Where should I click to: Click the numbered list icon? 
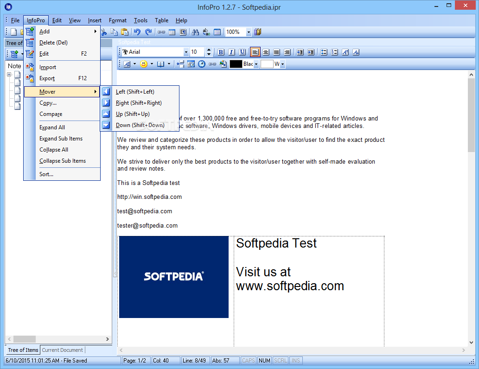(335, 52)
